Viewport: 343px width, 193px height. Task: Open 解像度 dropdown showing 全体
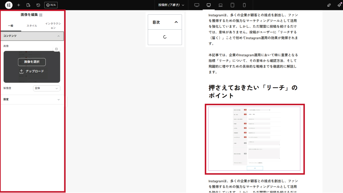[47, 89]
